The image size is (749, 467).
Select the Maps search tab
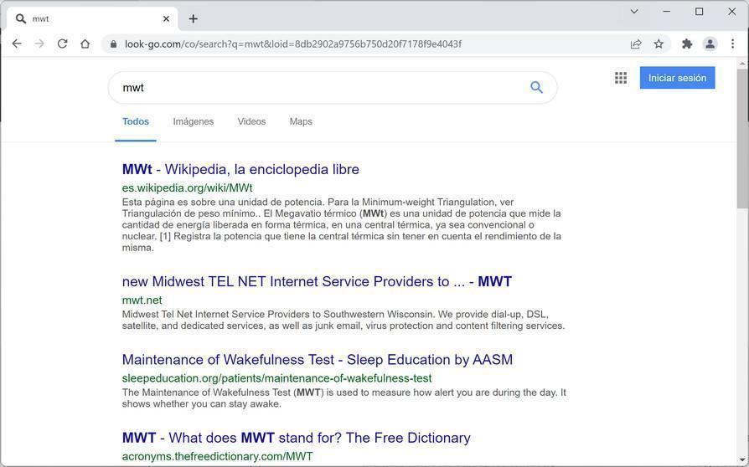[301, 121]
